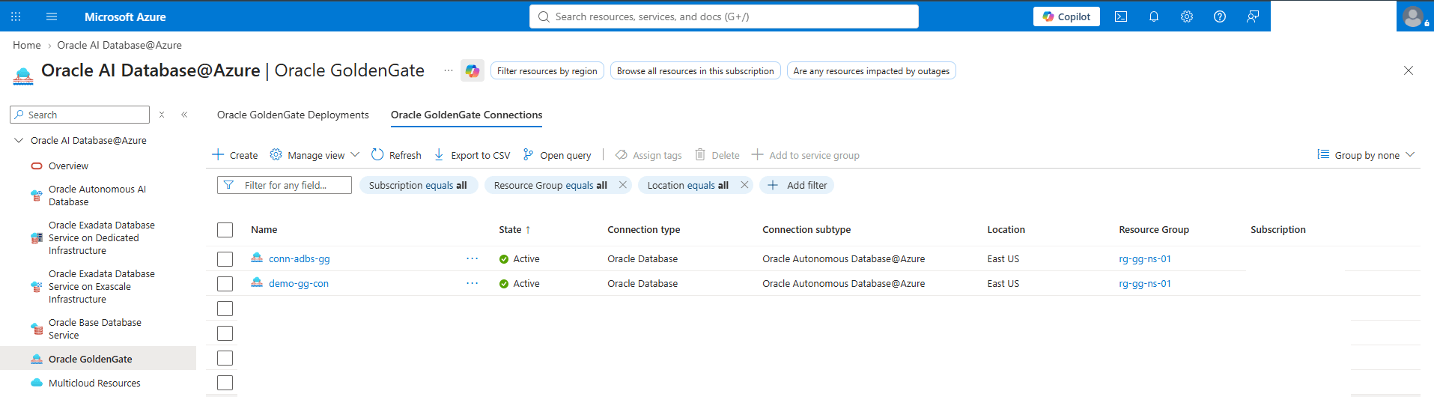Sort by the Name column
This screenshot has width=1434, height=397.
pyautogui.click(x=264, y=230)
